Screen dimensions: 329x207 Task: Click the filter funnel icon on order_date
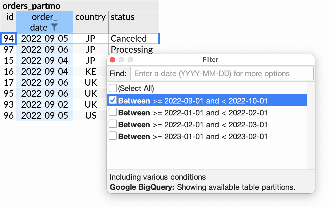point(54,27)
